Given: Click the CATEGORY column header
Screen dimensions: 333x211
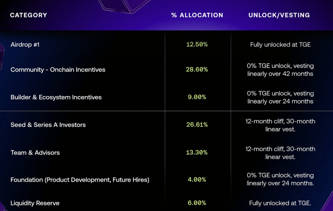Looking at the screenshot, I should click(x=29, y=15).
